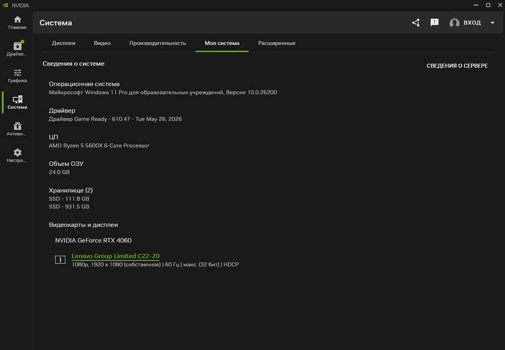
Task: Click the Объем ОЗУ label
Action: pos(66,164)
